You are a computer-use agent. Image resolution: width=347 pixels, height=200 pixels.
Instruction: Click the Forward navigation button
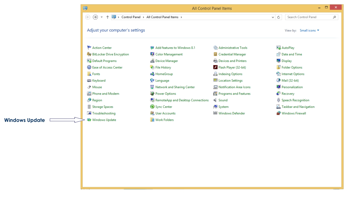[x=95, y=17]
